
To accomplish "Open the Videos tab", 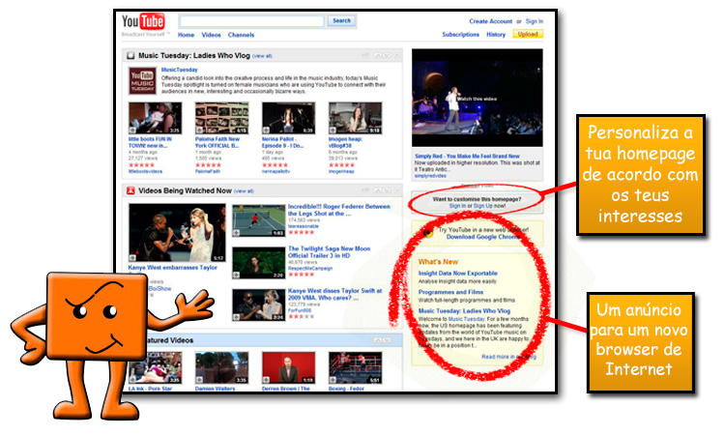I will point(211,35).
